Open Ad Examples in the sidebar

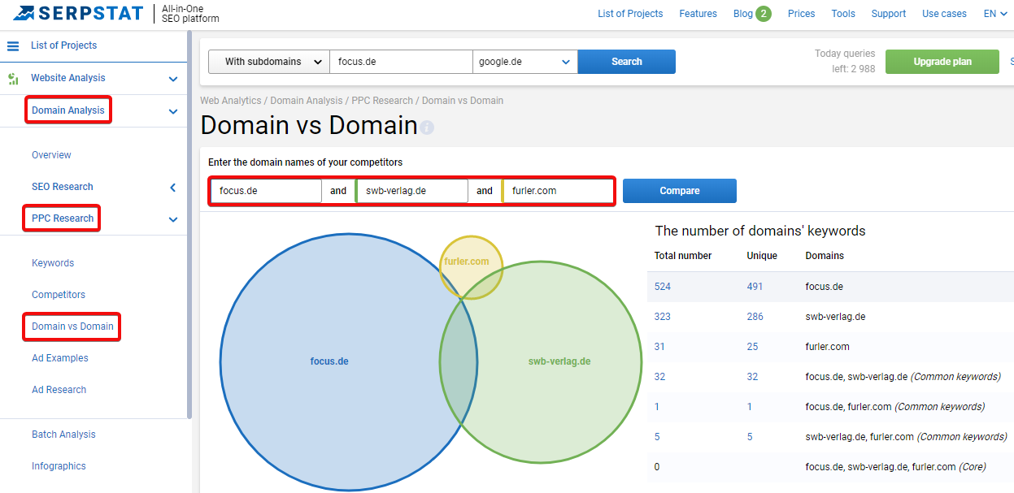click(60, 358)
